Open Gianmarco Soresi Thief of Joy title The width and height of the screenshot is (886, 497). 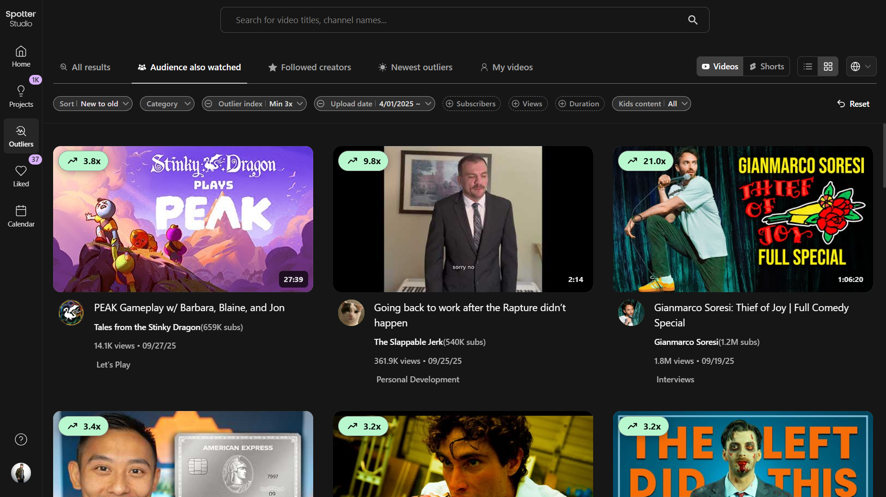(752, 315)
